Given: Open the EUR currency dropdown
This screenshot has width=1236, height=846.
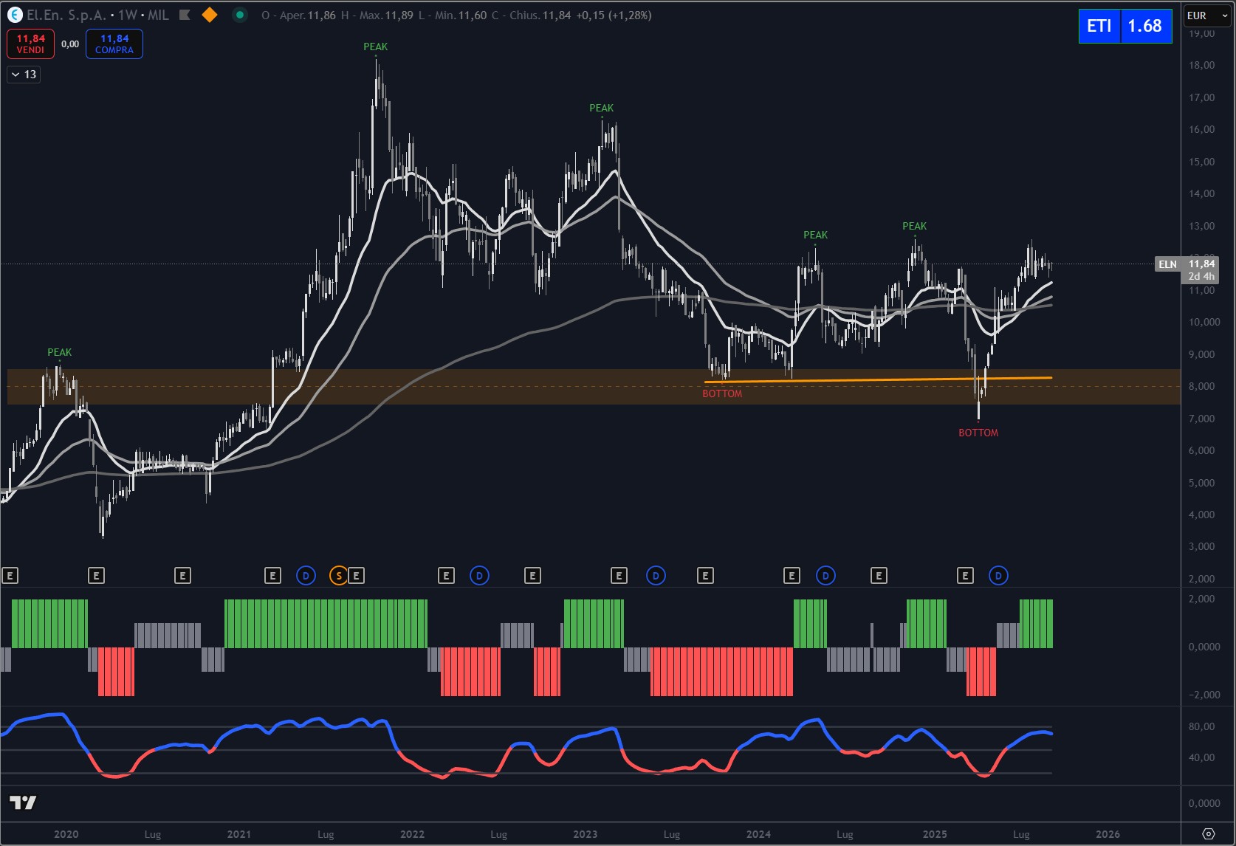Looking at the screenshot, I should click(x=1206, y=16).
